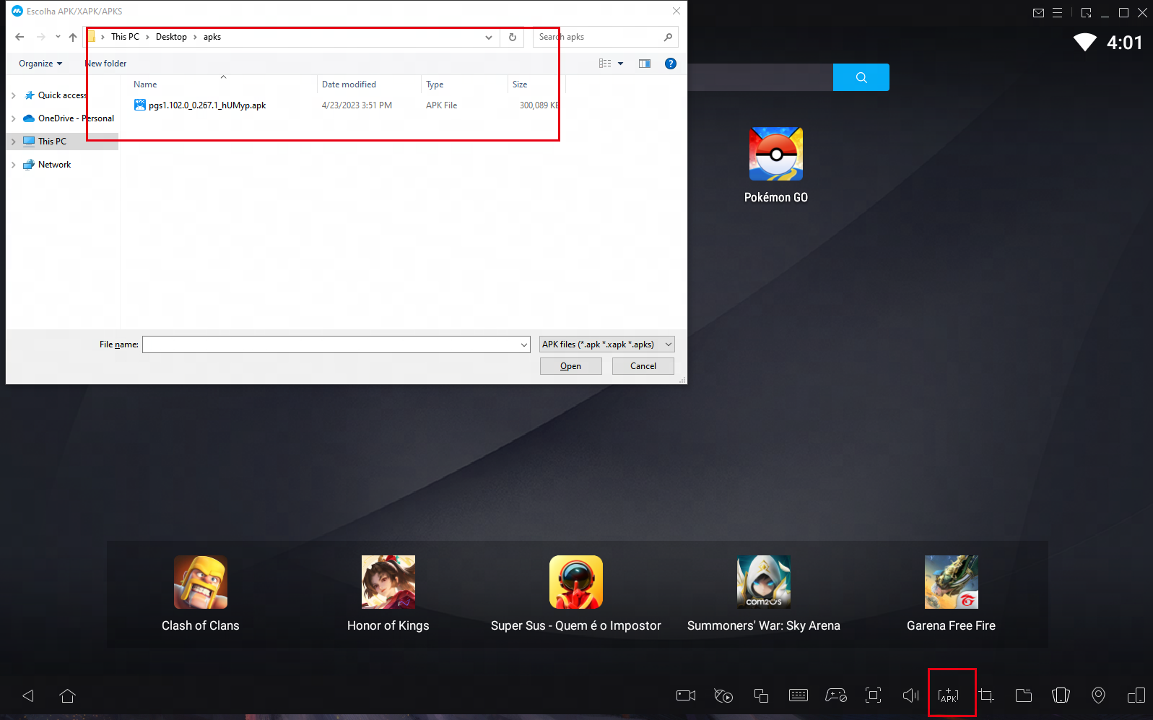Toggle fullscreen with the frame icon
This screenshot has width=1153, height=720.
[x=874, y=695]
